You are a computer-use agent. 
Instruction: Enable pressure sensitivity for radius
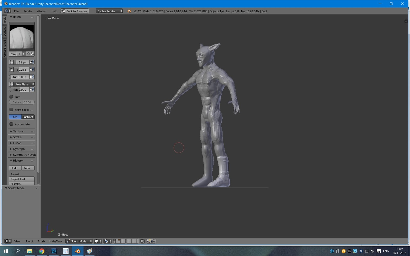click(32, 62)
